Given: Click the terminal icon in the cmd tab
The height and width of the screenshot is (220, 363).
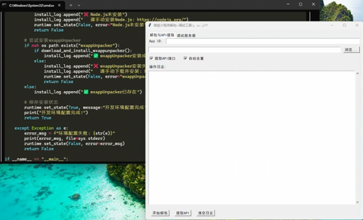Looking at the screenshot, I should 4,5.
